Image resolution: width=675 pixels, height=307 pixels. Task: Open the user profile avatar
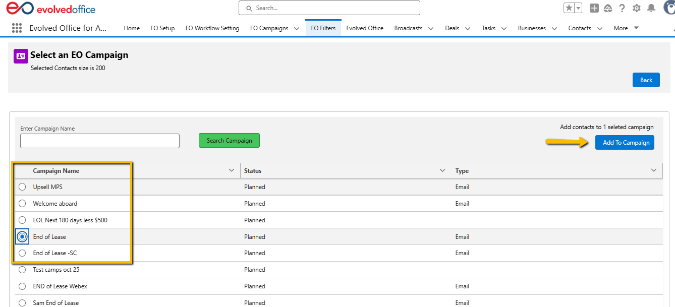[669, 8]
